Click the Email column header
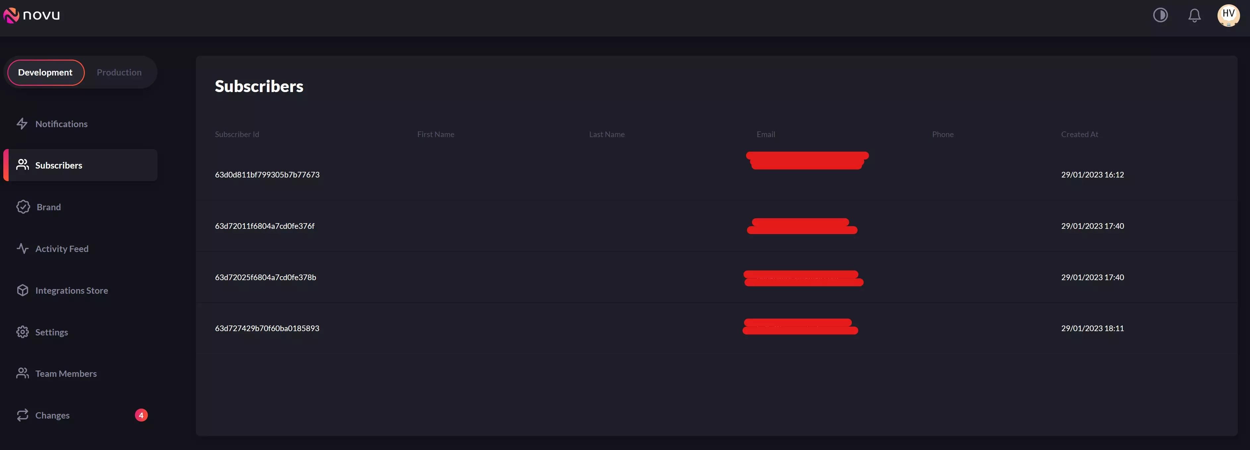This screenshot has height=450, width=1250. (765, 134)
